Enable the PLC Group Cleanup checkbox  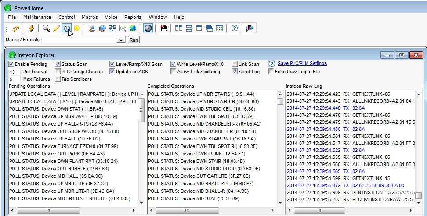click(x=58, y=72)
